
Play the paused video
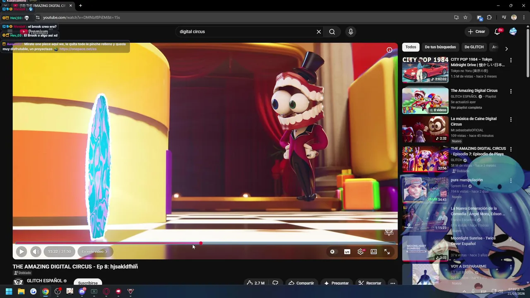click(x=22, y=252)
